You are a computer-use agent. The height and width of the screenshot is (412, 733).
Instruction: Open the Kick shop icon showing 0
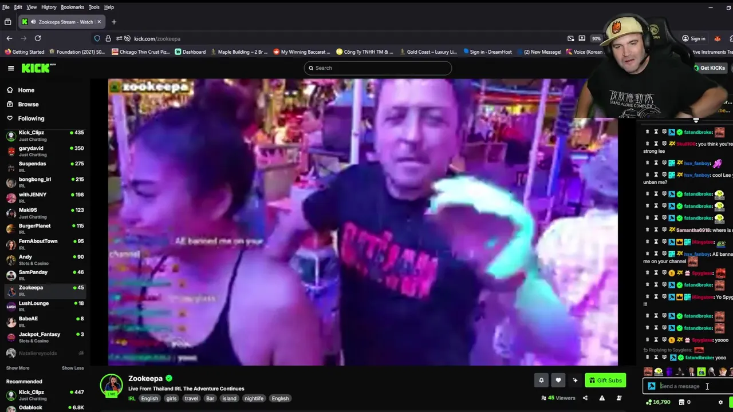click(x=684, y=402)
